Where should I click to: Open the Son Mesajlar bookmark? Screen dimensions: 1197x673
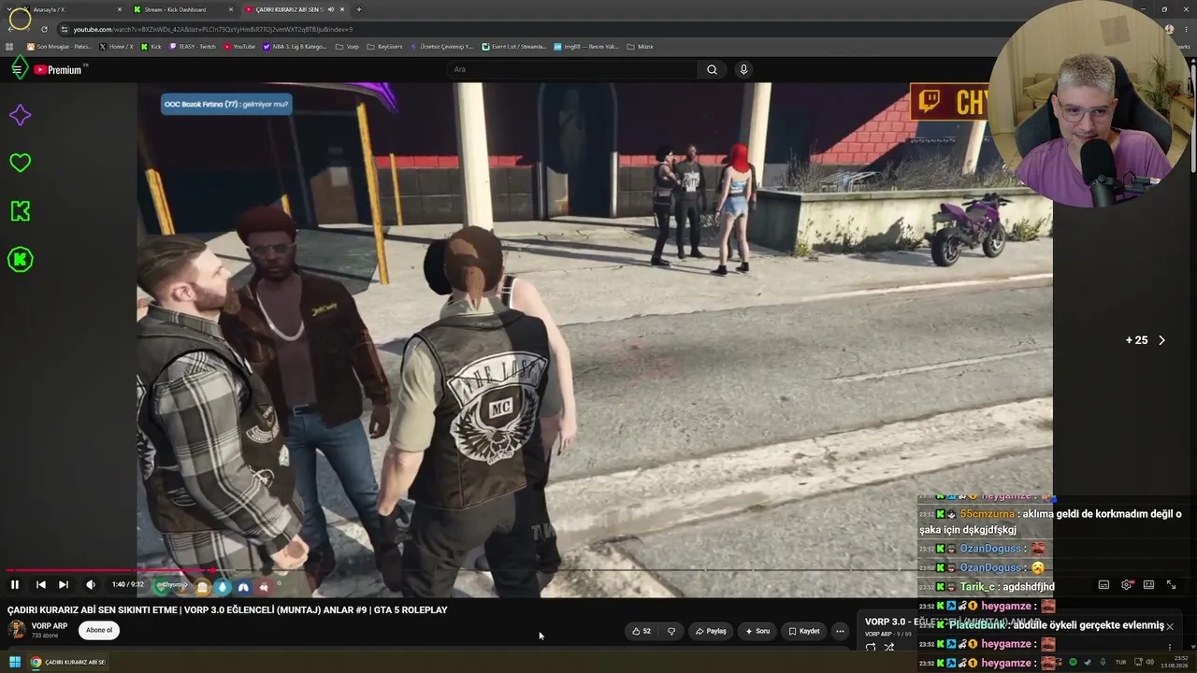tap(58, 47)
